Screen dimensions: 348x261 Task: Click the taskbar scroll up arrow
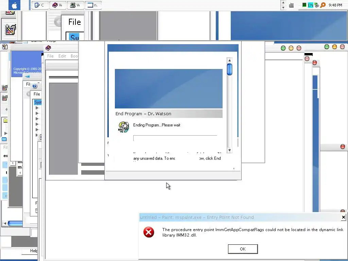pyautogui.click(x=283, y=3)
